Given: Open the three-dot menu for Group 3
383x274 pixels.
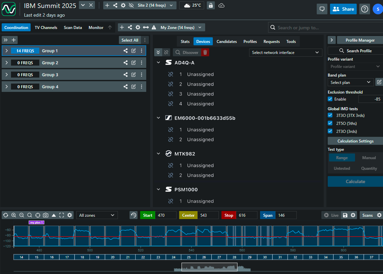Looking at the screenshot, I should click(x=142, y=75).
